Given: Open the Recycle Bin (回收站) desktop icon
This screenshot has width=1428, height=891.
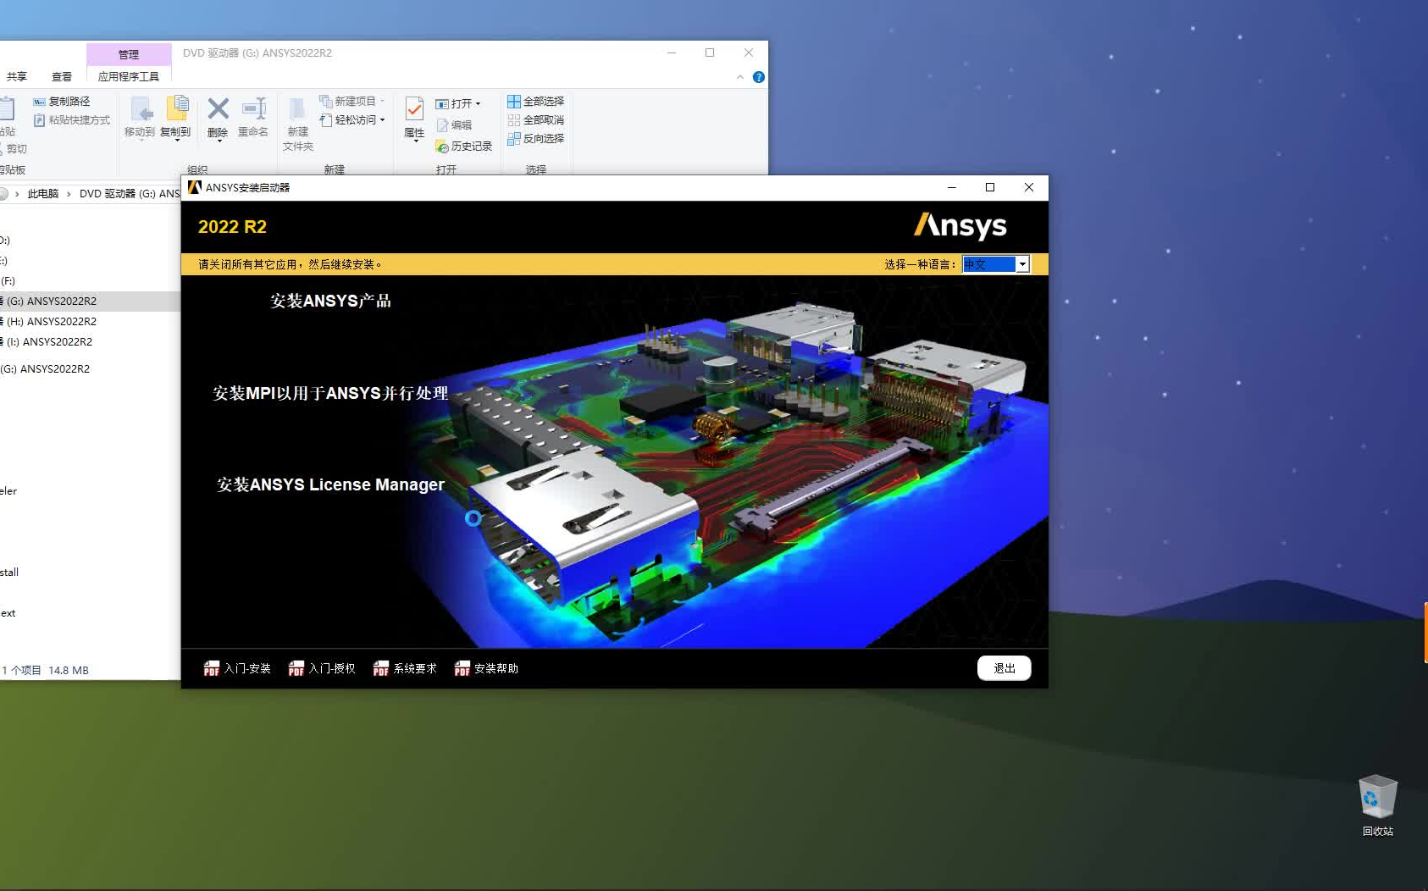Looking at the screenshot, I should tap(1377, 805).
